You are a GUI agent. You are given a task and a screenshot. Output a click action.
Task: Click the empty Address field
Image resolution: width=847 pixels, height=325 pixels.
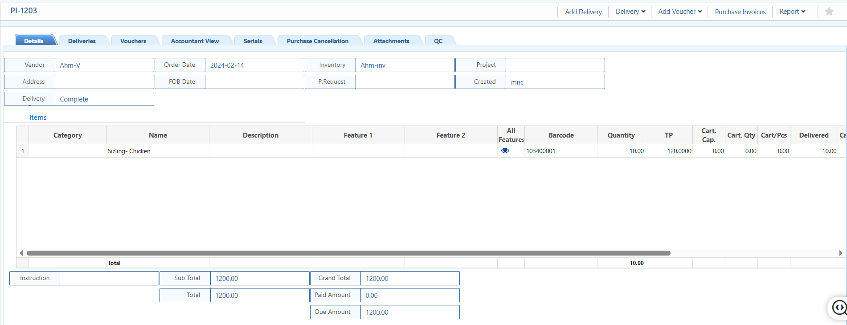pos(104,82)
